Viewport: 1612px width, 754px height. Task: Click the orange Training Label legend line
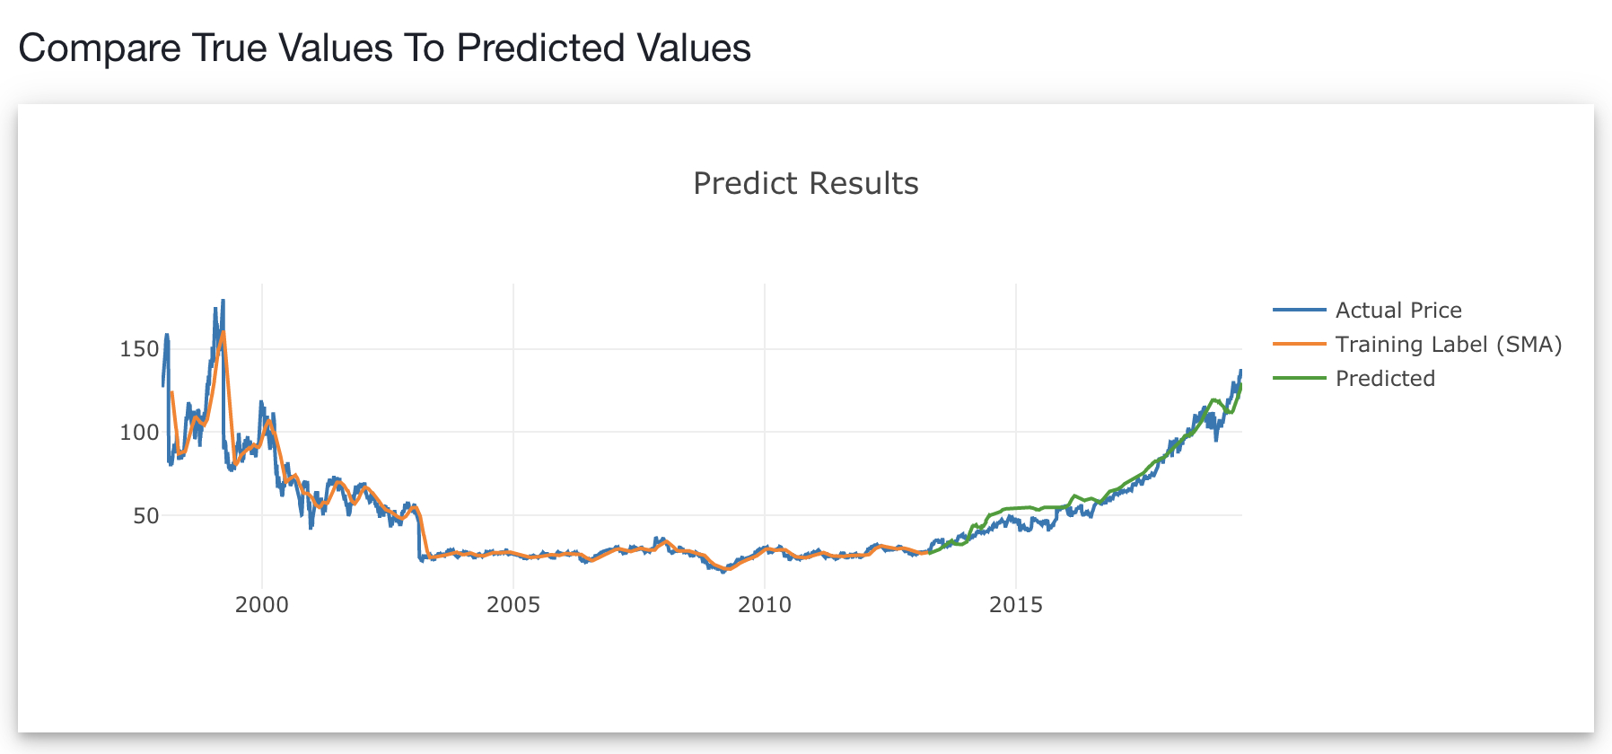coord(1299,345)
